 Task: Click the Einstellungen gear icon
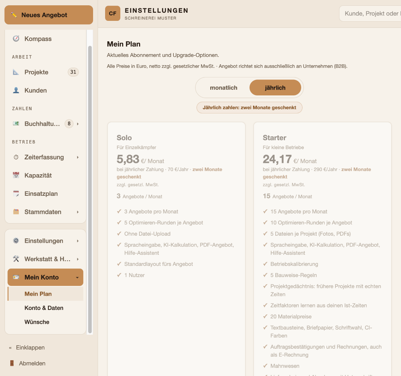(16, 241)
